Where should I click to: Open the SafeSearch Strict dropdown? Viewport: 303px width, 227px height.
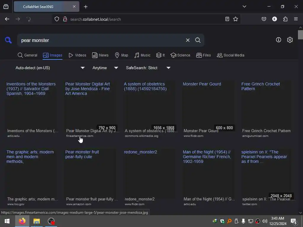pos(148,68)
